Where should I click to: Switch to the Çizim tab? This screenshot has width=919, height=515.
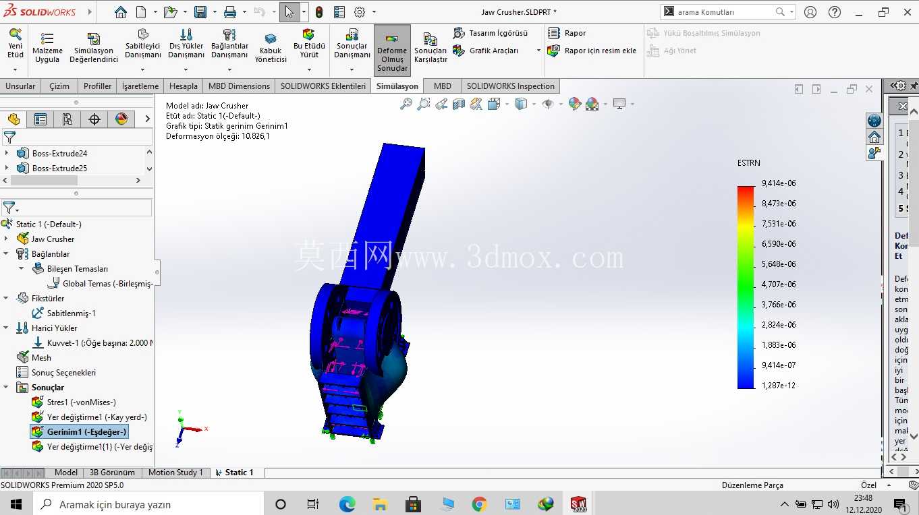59,86
